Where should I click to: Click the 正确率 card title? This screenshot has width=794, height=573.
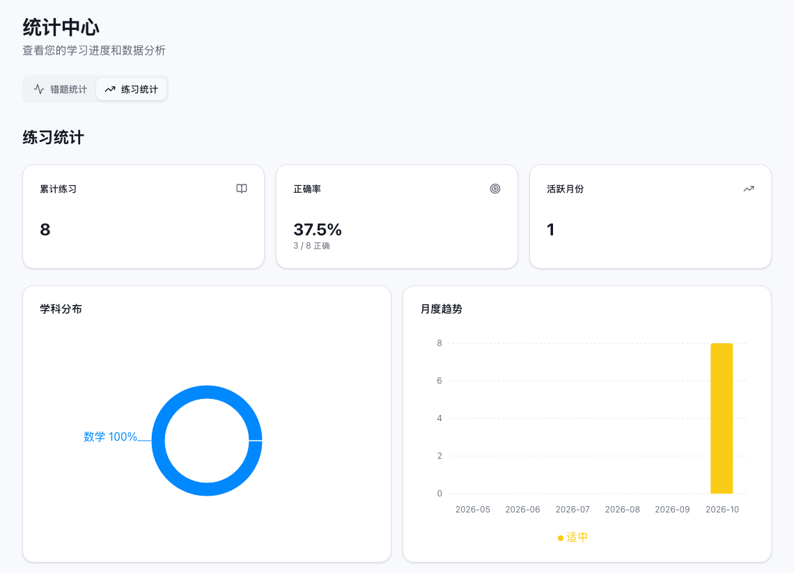pos(307,189)
